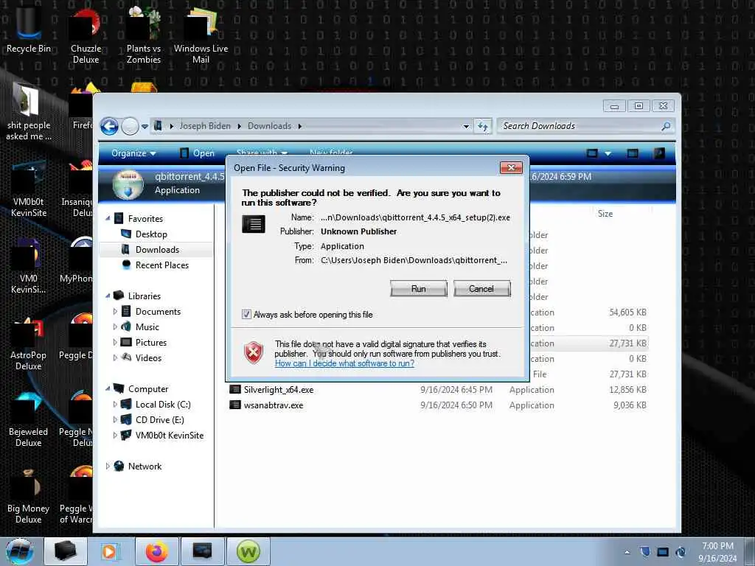755x566 pixels.
Task: Open Explorer help icon on the toolbar
Action: 659,153
